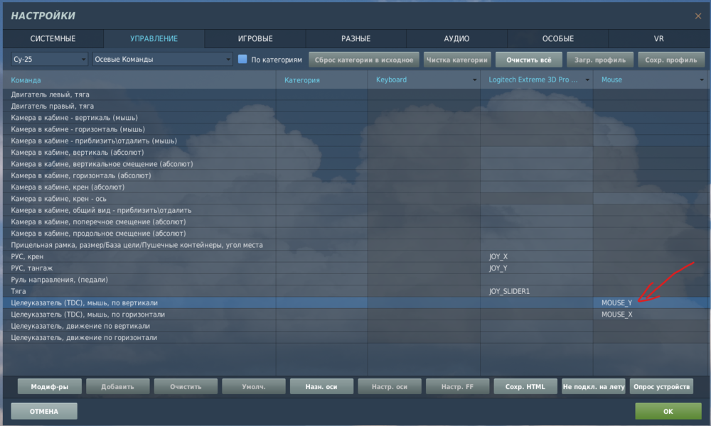Switch to the СИСТЕМНЫЕ tab
The height and width of the screenshot is (426, 711).
pyautogui.click(x=53, y=38)
